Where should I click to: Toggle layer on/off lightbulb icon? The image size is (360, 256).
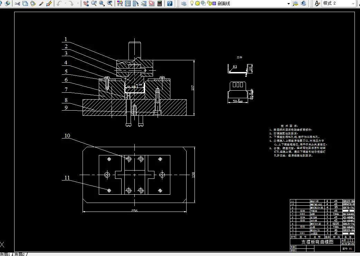pos(192,3)
